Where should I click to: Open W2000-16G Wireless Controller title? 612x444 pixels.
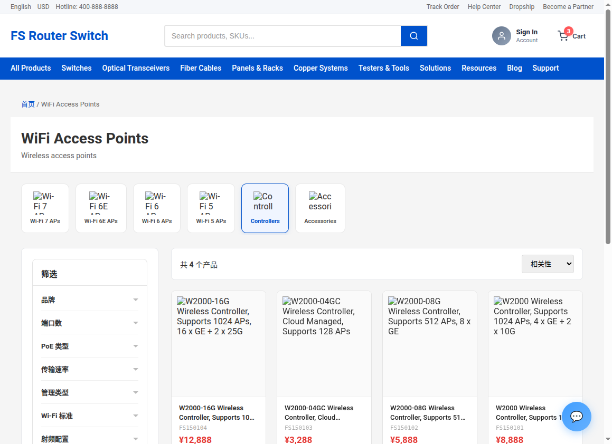click(217, 412)
